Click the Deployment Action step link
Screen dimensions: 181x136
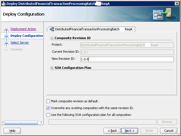(x=23, y=29)
